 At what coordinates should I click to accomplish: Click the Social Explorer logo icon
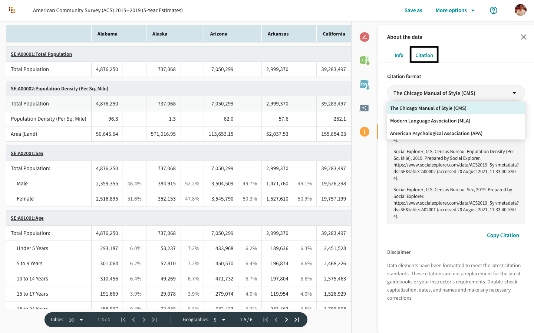point(12,10)
